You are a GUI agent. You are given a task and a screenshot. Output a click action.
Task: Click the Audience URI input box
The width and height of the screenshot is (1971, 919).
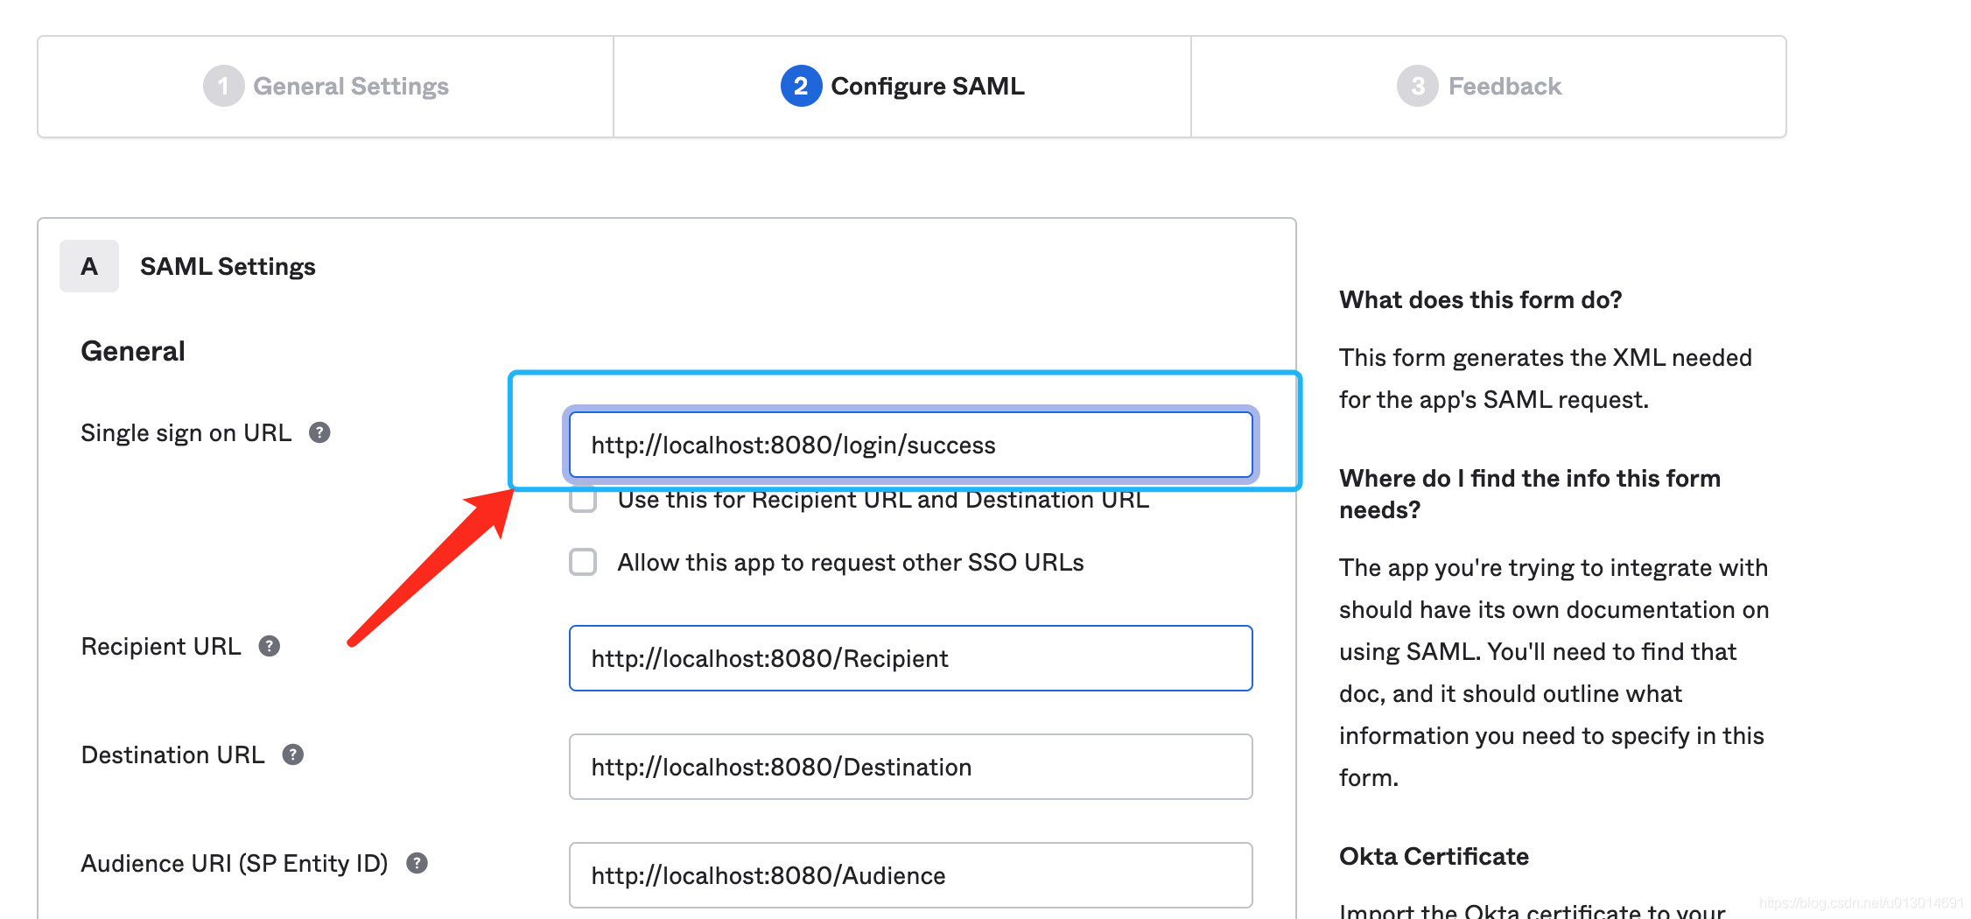coord(910,875)
